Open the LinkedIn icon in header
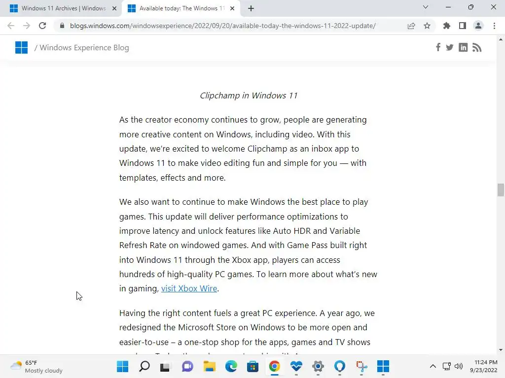The width and height of the screenshot is (505, 378). (463, 48)
